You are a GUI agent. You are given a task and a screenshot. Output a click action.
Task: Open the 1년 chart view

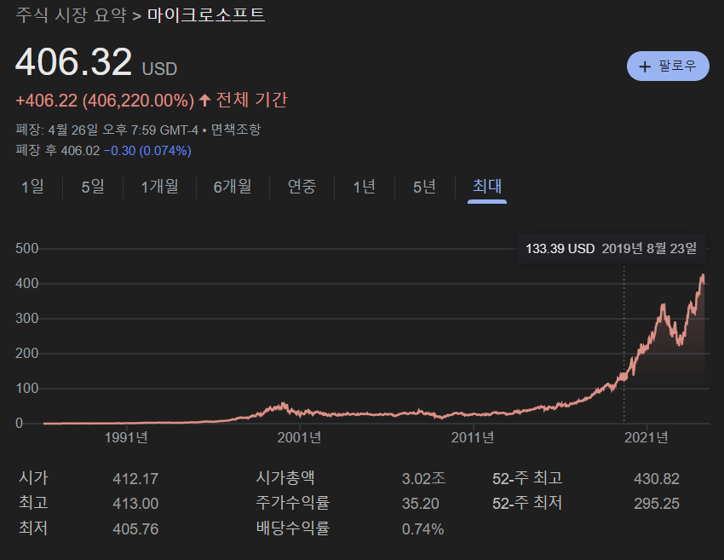pos(364,187)
